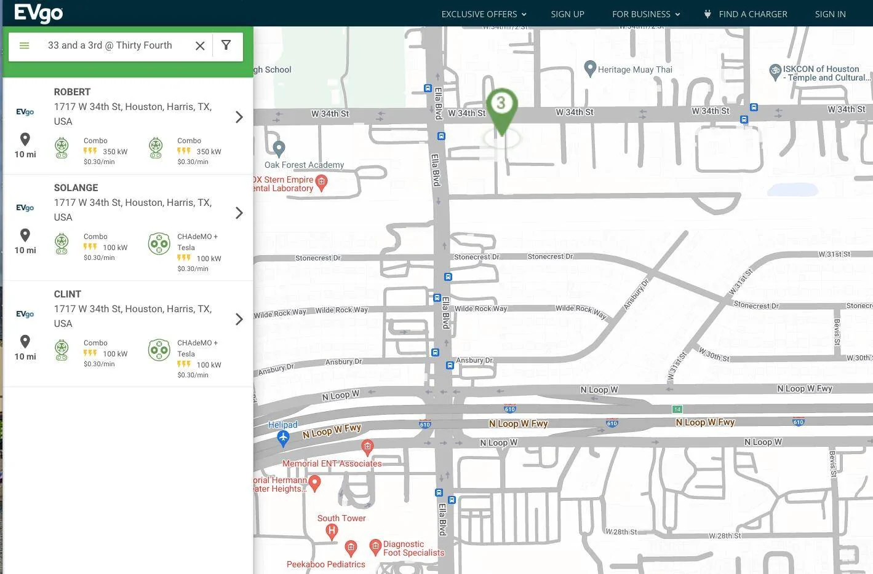This screenshot has width=873, height=574.
Task: Click the Peekaboo Pediatrics map marker
Action: click(x=351, y=548)
